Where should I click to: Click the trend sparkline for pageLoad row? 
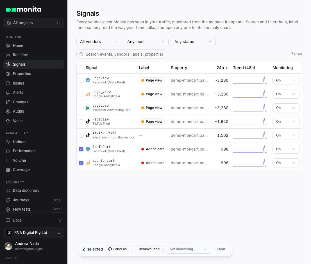coord(250,108)
